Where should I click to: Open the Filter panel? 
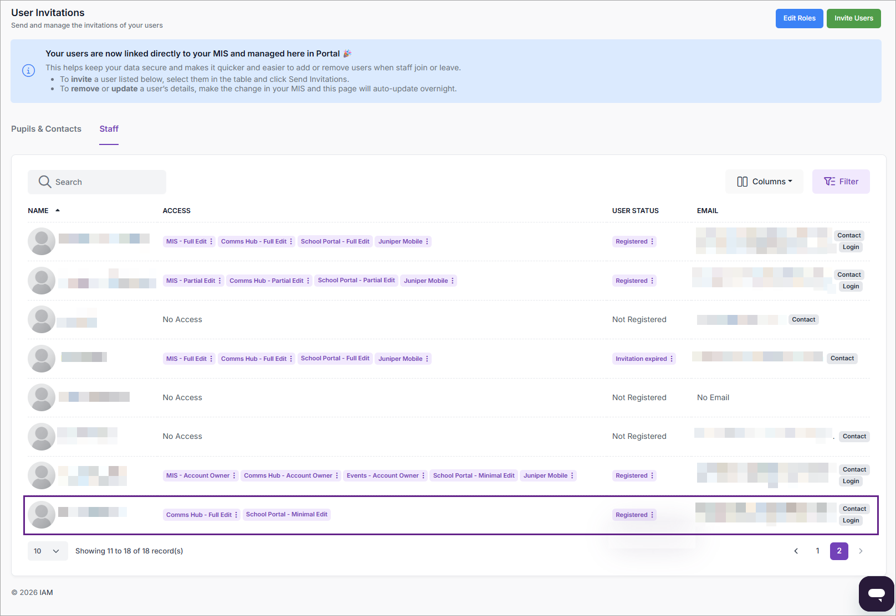[841, 182]
